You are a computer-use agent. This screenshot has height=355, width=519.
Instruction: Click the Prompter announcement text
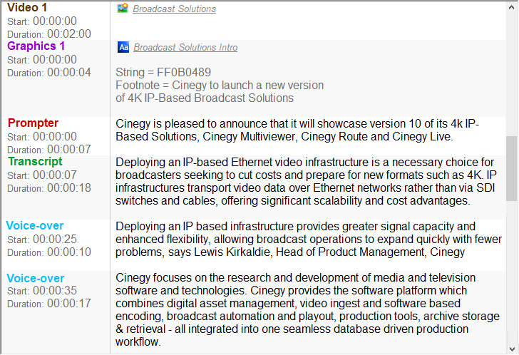[297, 130]
